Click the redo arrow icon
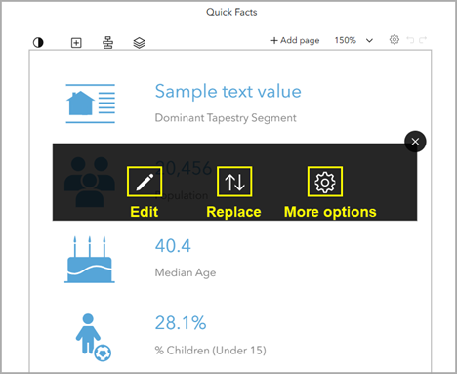This screenshot has height=374, width=457. [423, 40]
